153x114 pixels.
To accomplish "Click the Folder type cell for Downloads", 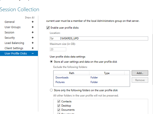I will tap(94, 77).
